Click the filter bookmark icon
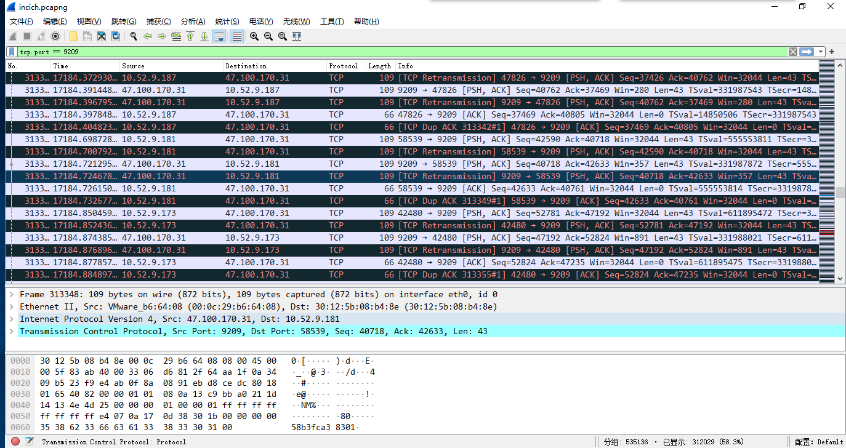The width and height of the screenshot is (846, 448). coord(10,52)
